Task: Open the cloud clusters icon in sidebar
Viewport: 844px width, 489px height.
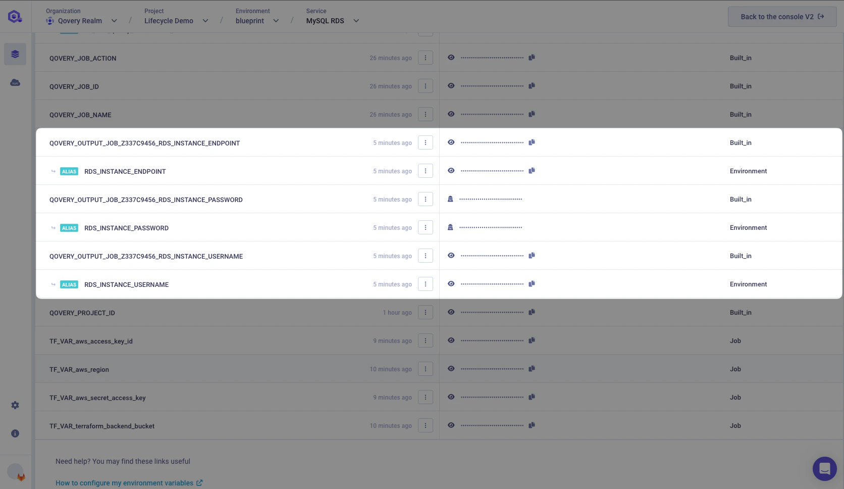Action: [15, 82]
